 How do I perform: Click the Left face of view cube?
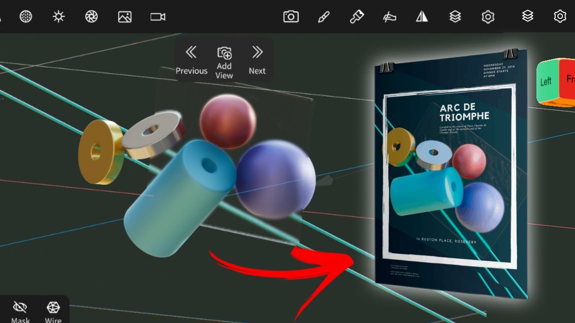click(547, 81)
